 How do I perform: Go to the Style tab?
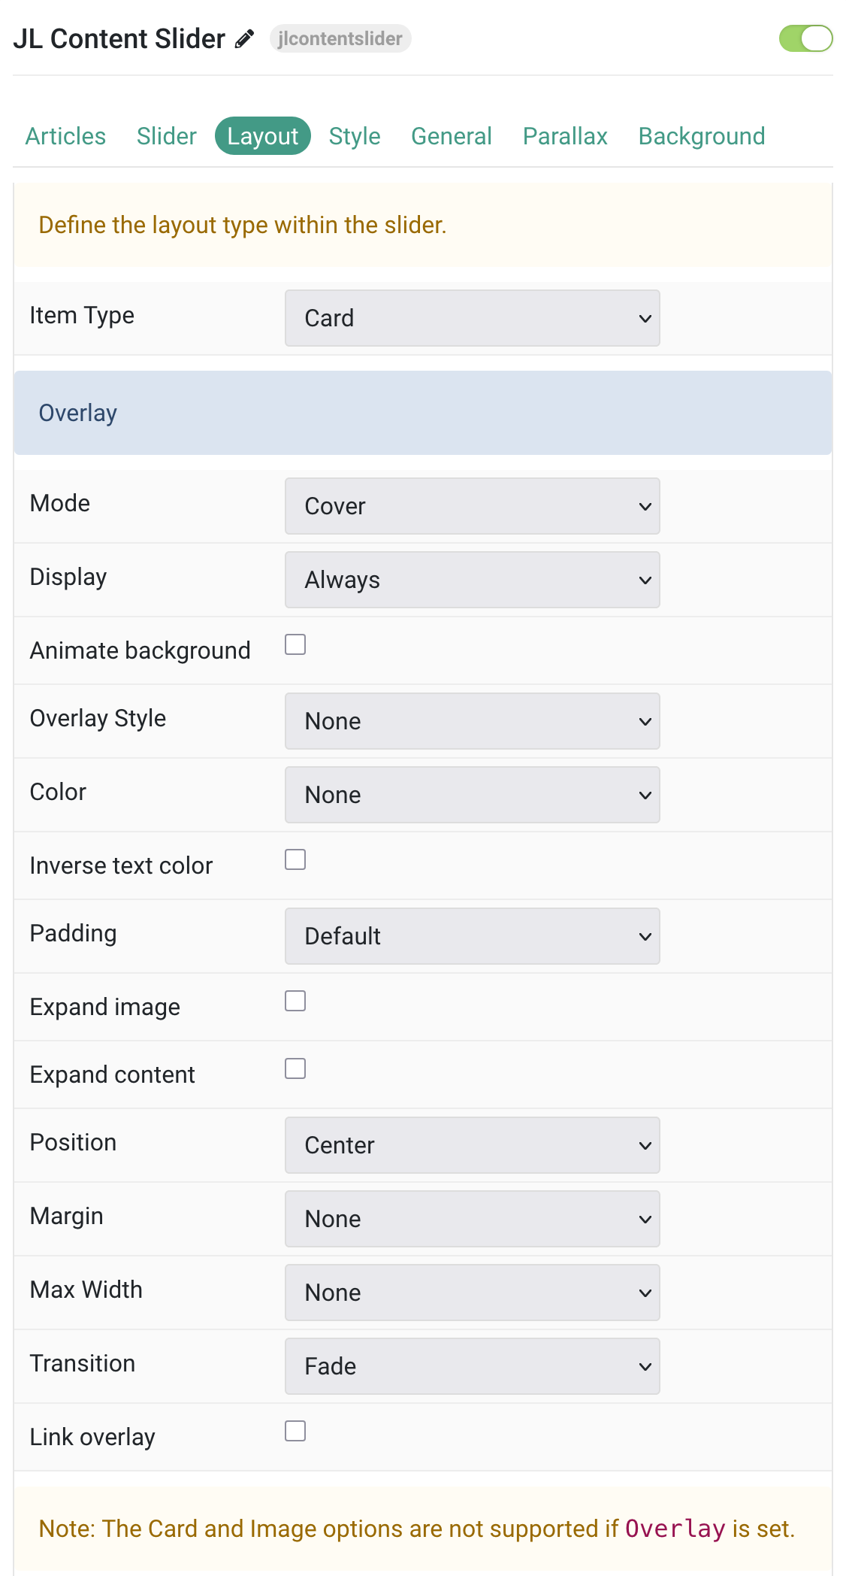(355, 136)
